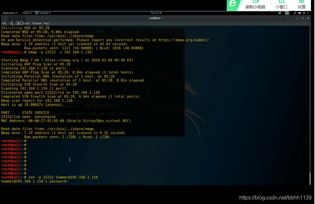Screen dimensions: 315x204
Task: Click 'Host is up (0.00037s latency)' line
Action: pos(32,105)
